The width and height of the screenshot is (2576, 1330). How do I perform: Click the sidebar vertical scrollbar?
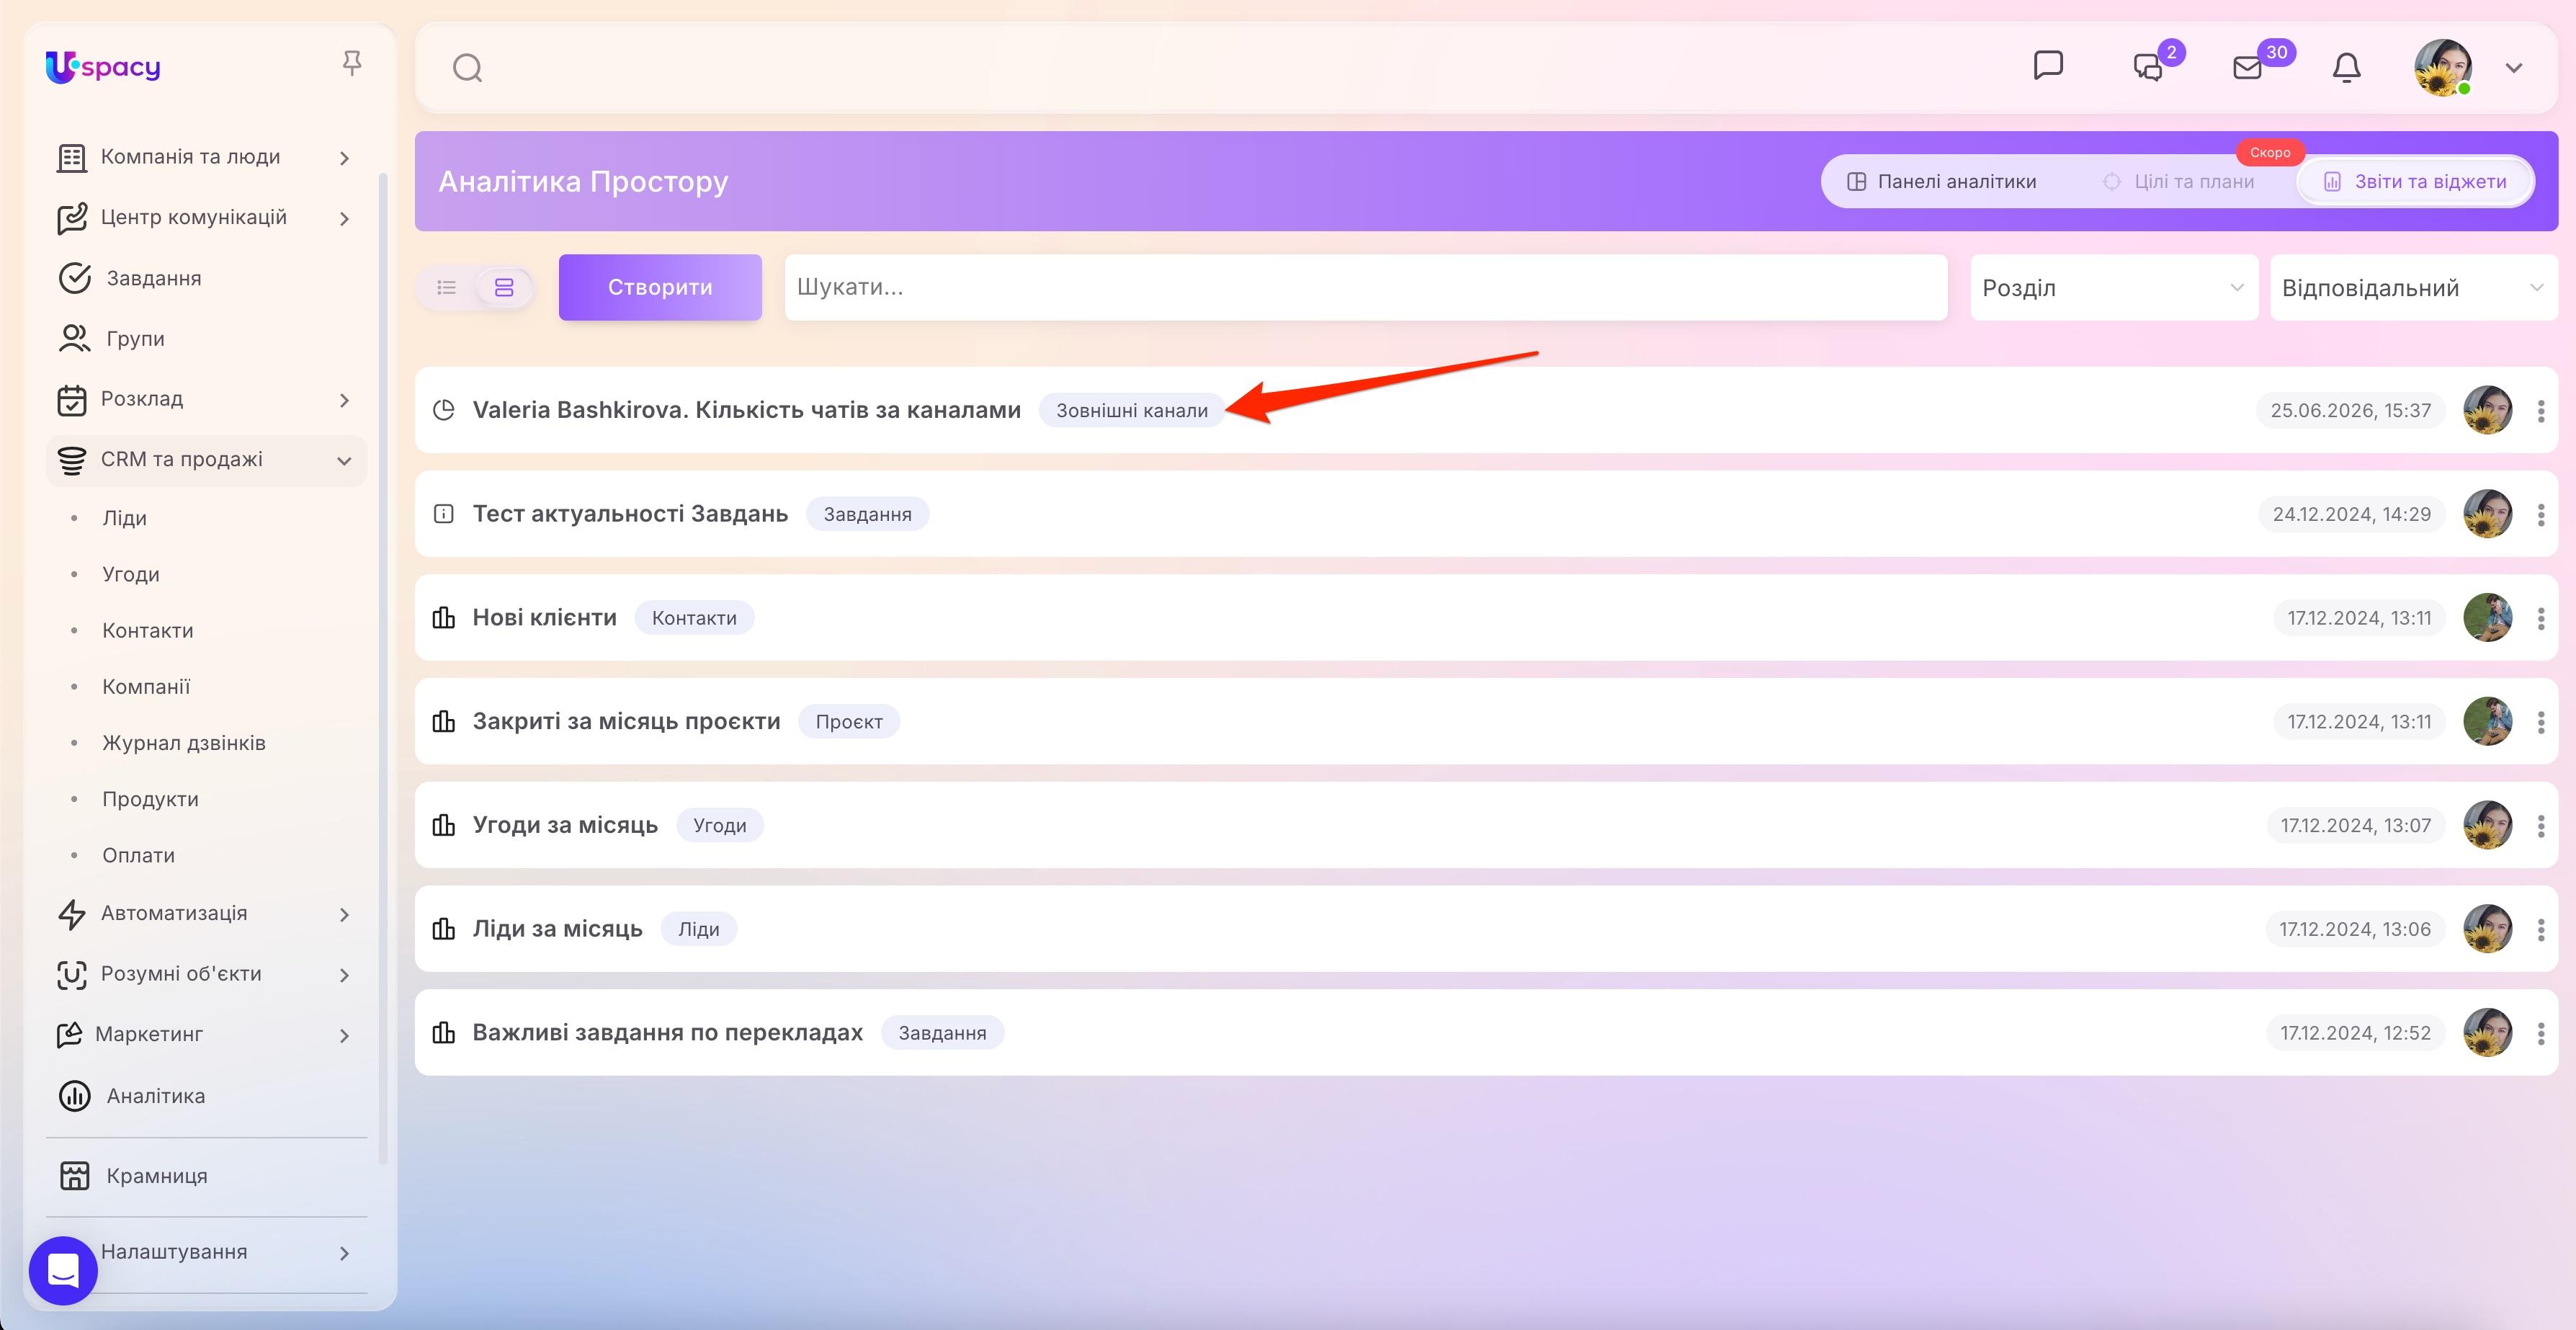pyautogui.click(x=383, y=668)
